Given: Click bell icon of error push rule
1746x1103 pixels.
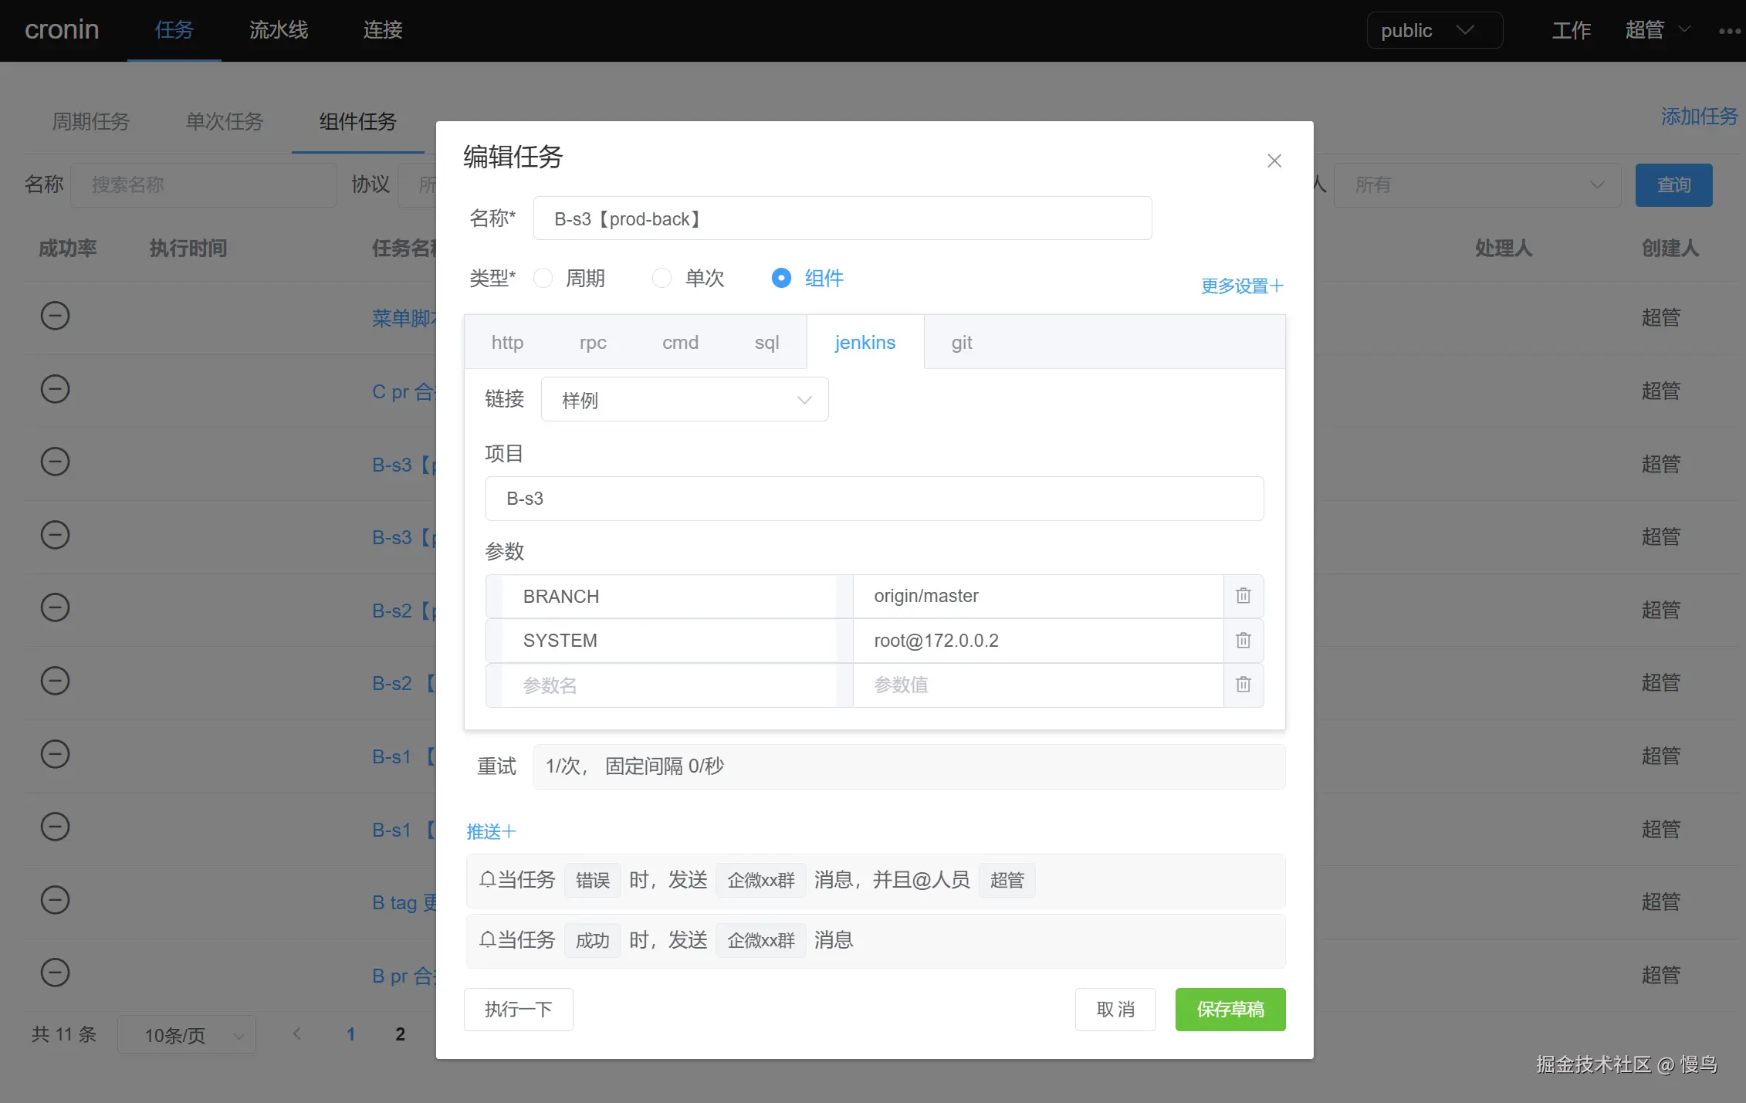Looking at the screenshot, I should [x=487, y=879].
